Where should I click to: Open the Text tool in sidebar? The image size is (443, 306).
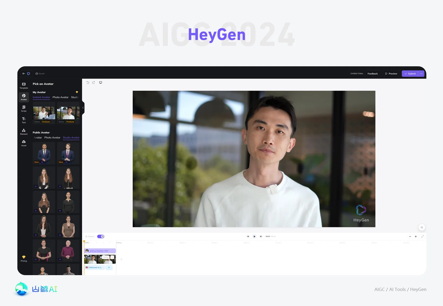pyautogui.click(x=24, y=120)
